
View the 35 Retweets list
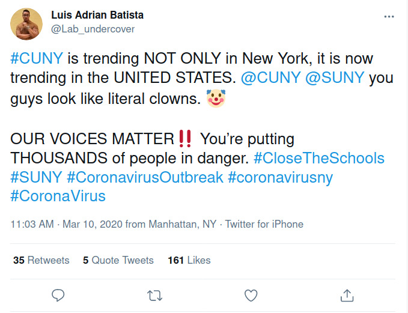click(41, 260)
